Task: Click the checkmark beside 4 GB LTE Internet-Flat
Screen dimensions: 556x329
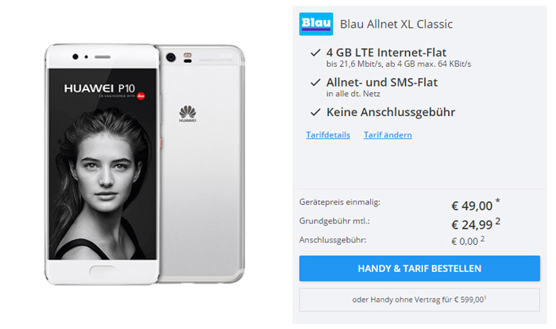Action: (315, 53)
